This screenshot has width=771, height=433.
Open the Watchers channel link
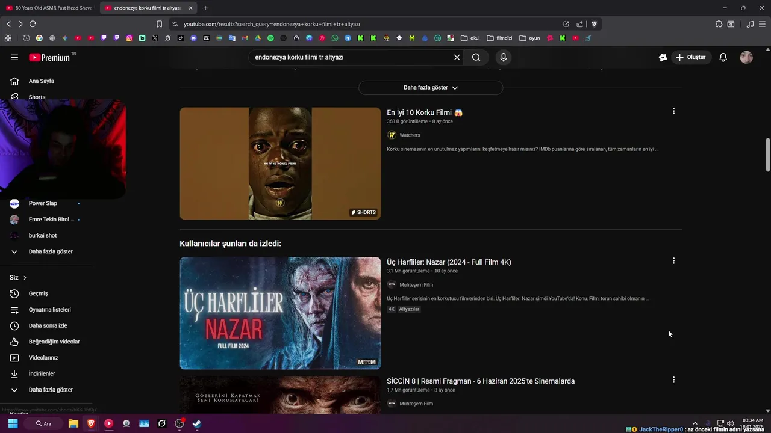coord(410,135)
